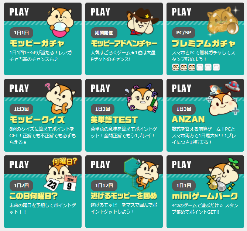This screenshot has height=231, width=247.
Task: Click the Moppy Gacha mascot holding capsule
Action: [x=60, y=22]
